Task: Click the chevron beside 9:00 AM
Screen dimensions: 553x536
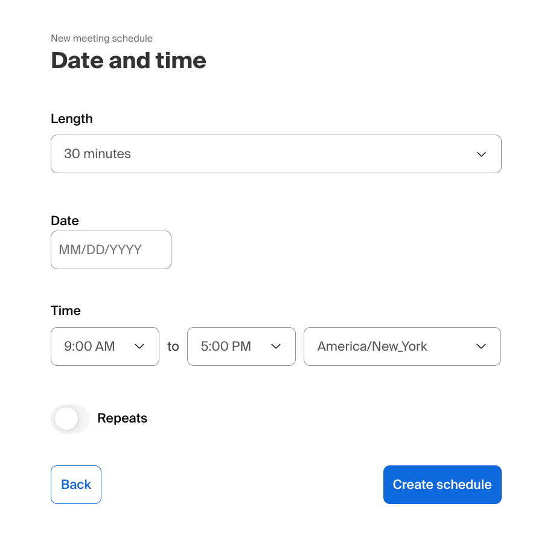Action: point(139,346)
